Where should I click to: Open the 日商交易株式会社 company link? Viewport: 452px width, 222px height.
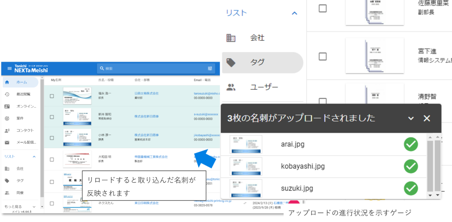146,93
